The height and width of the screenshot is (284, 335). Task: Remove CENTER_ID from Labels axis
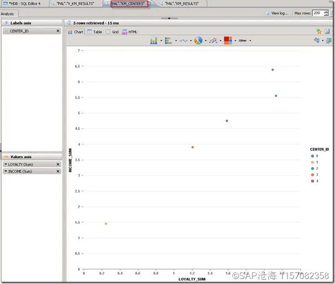[x=58, y=31]
